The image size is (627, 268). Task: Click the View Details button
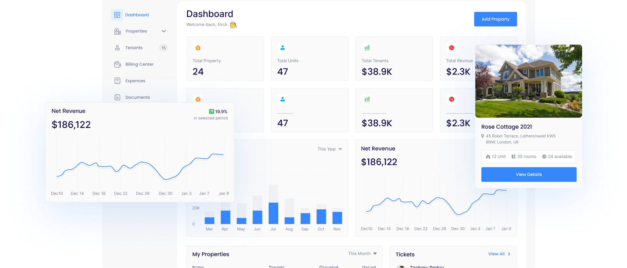point(529,174)
